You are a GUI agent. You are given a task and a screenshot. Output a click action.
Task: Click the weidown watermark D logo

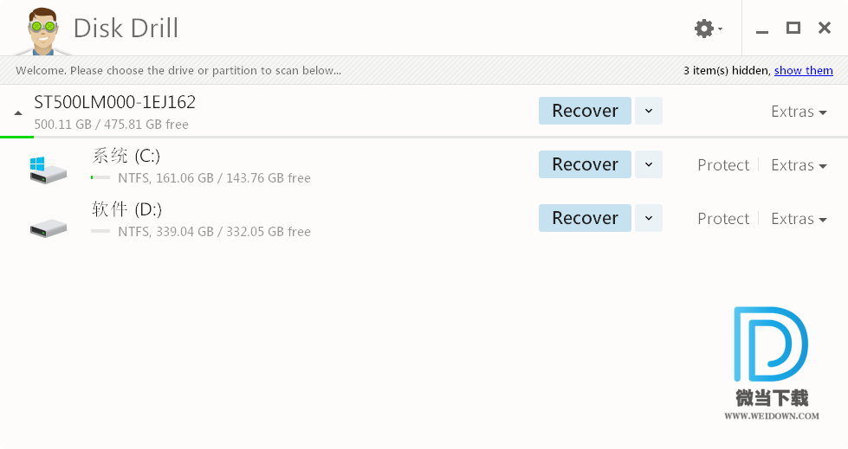771,344
